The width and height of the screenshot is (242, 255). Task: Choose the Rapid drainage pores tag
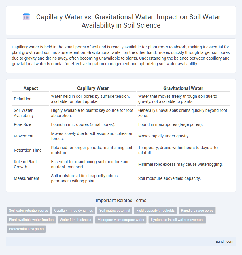click(x=197, y=210)
